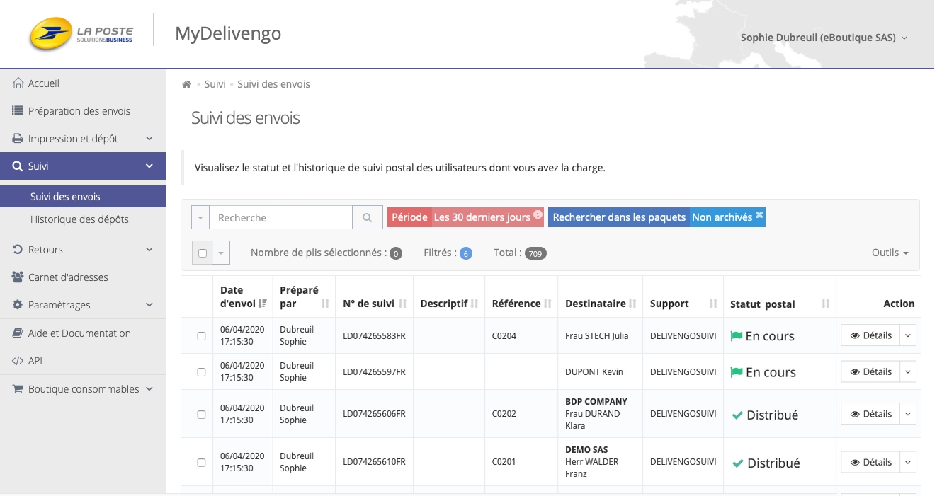Click the Période filter tag

pos(465,217)
